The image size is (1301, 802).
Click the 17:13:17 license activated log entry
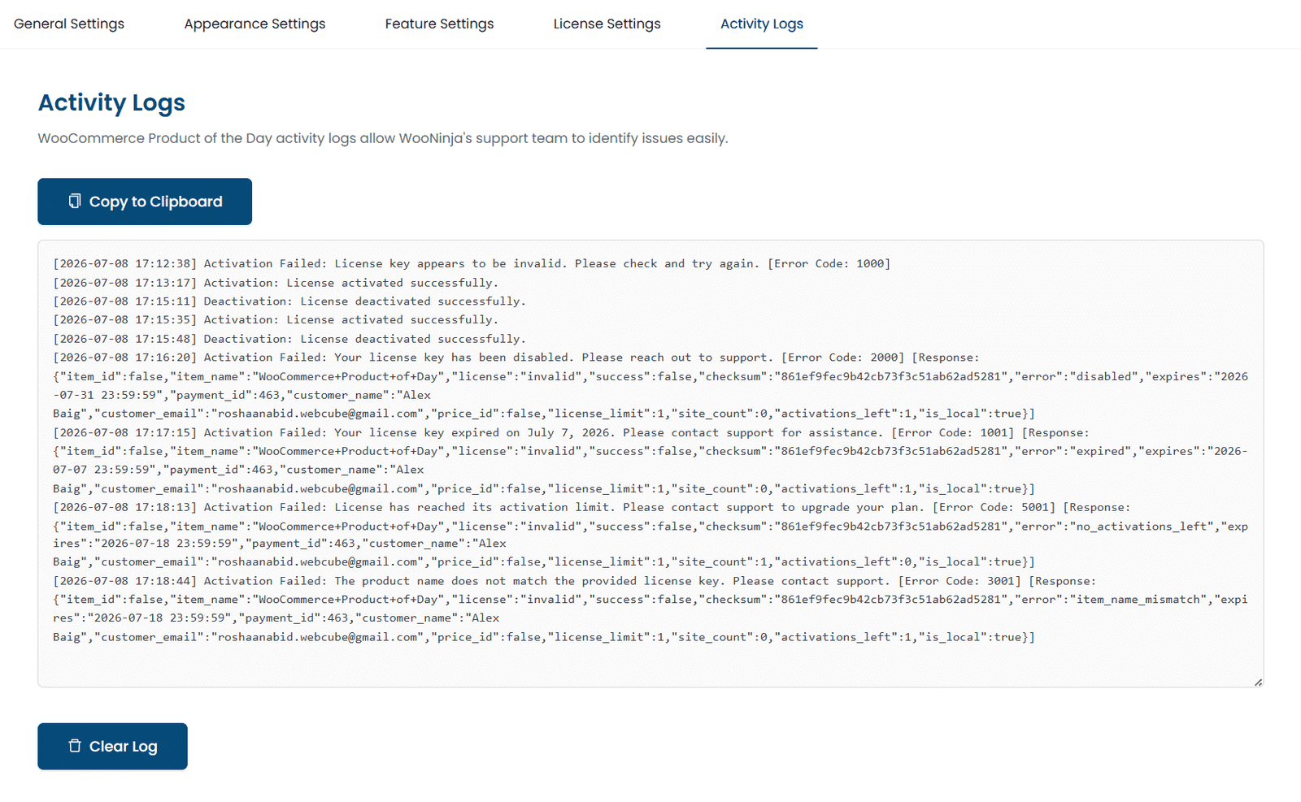tap(276, 283)
